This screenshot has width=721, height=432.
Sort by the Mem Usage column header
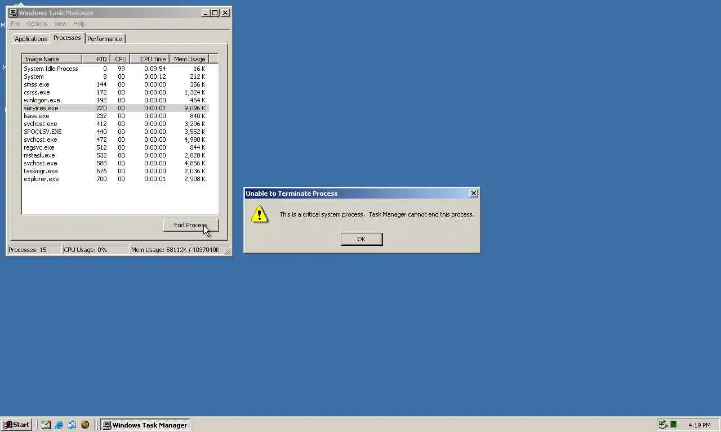(189, 59)
